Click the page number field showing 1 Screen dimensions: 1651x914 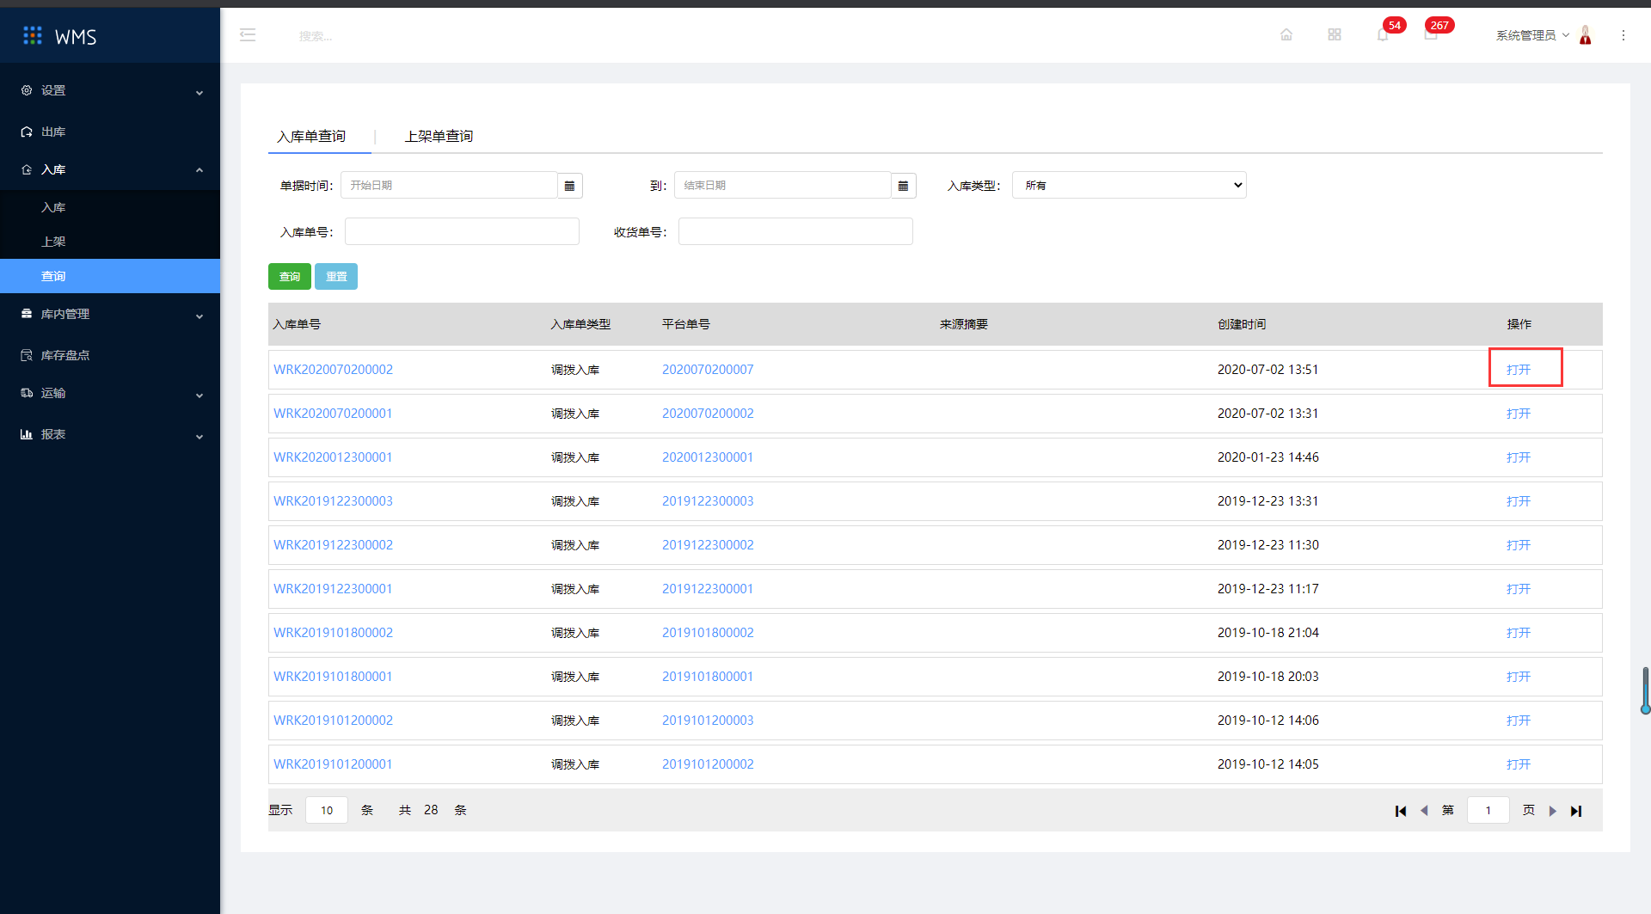point(1488,810)
